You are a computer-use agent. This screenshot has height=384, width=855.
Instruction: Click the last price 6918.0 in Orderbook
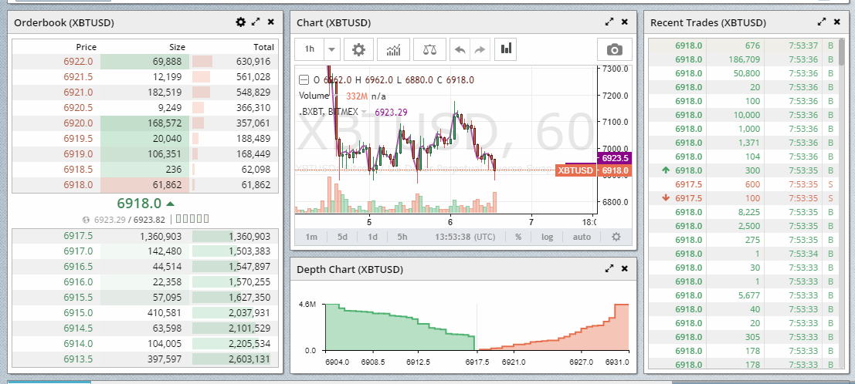click(139, 203)
